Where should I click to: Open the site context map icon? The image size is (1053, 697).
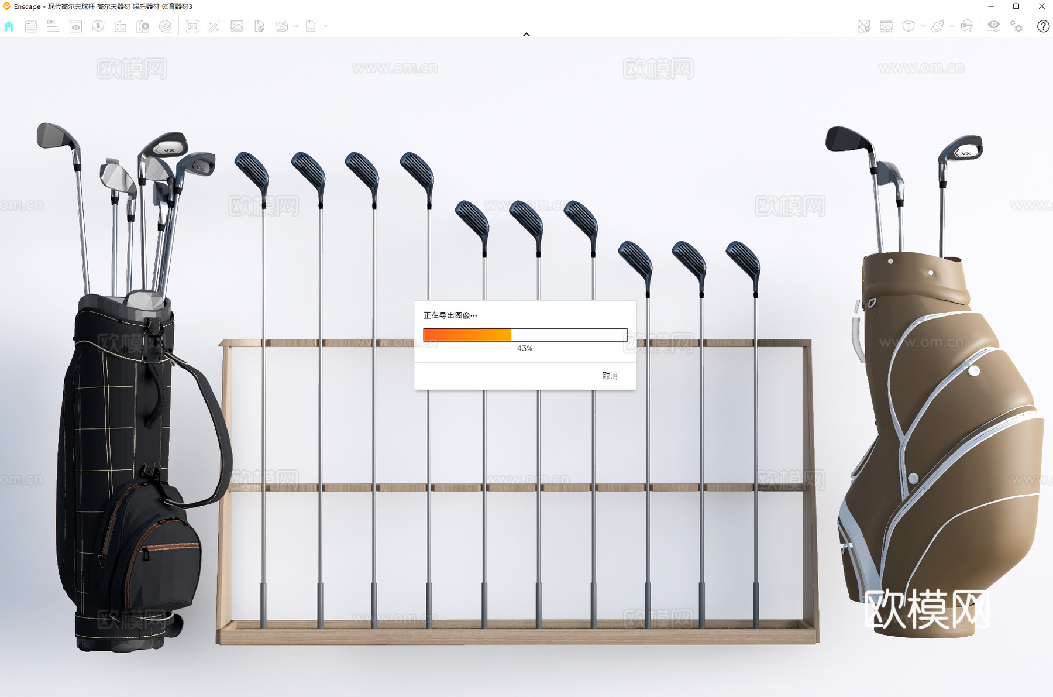98,26
